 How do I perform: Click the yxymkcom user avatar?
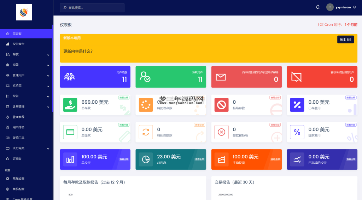(330, 7)
